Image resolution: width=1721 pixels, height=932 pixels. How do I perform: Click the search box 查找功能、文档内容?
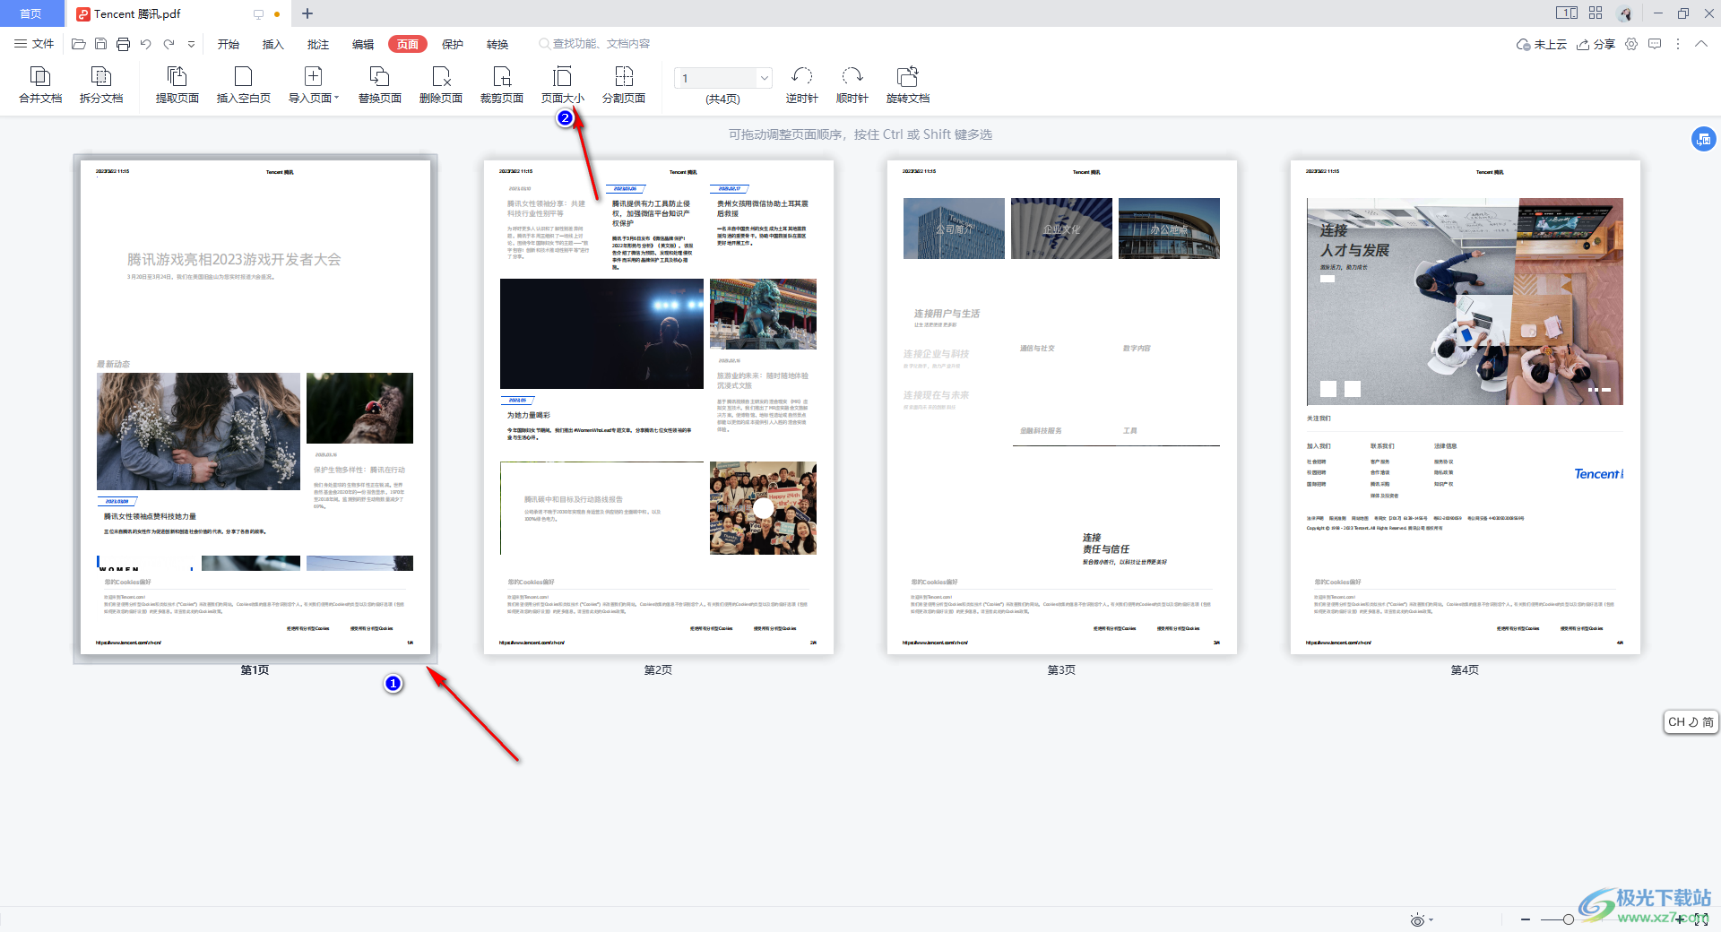click(594, 44)
